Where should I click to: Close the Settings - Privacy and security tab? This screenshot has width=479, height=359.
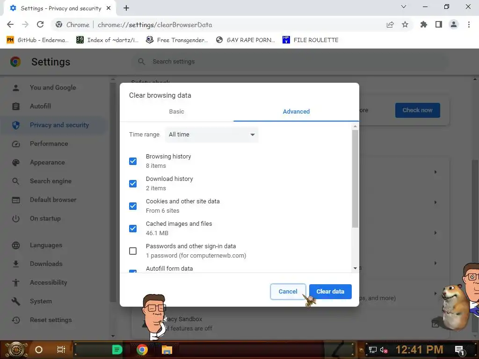click(x=109, y=8)
